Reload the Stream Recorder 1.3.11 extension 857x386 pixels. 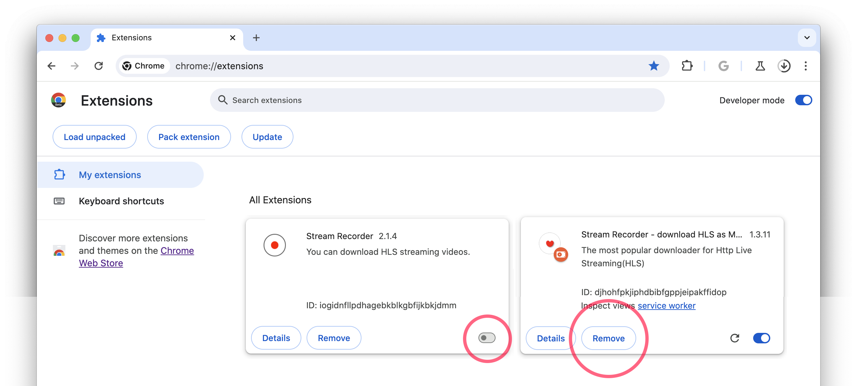[x=734, y=338]
